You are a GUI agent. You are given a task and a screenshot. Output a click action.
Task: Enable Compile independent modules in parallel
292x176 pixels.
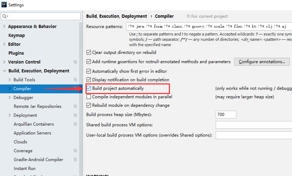[89, 97]
